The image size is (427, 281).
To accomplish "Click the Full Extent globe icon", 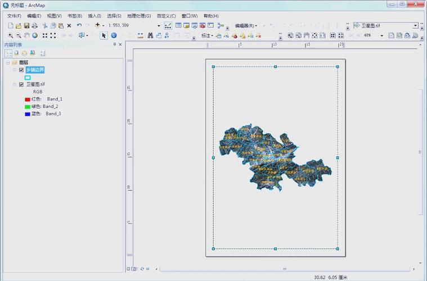I will (x=35, y=35).
